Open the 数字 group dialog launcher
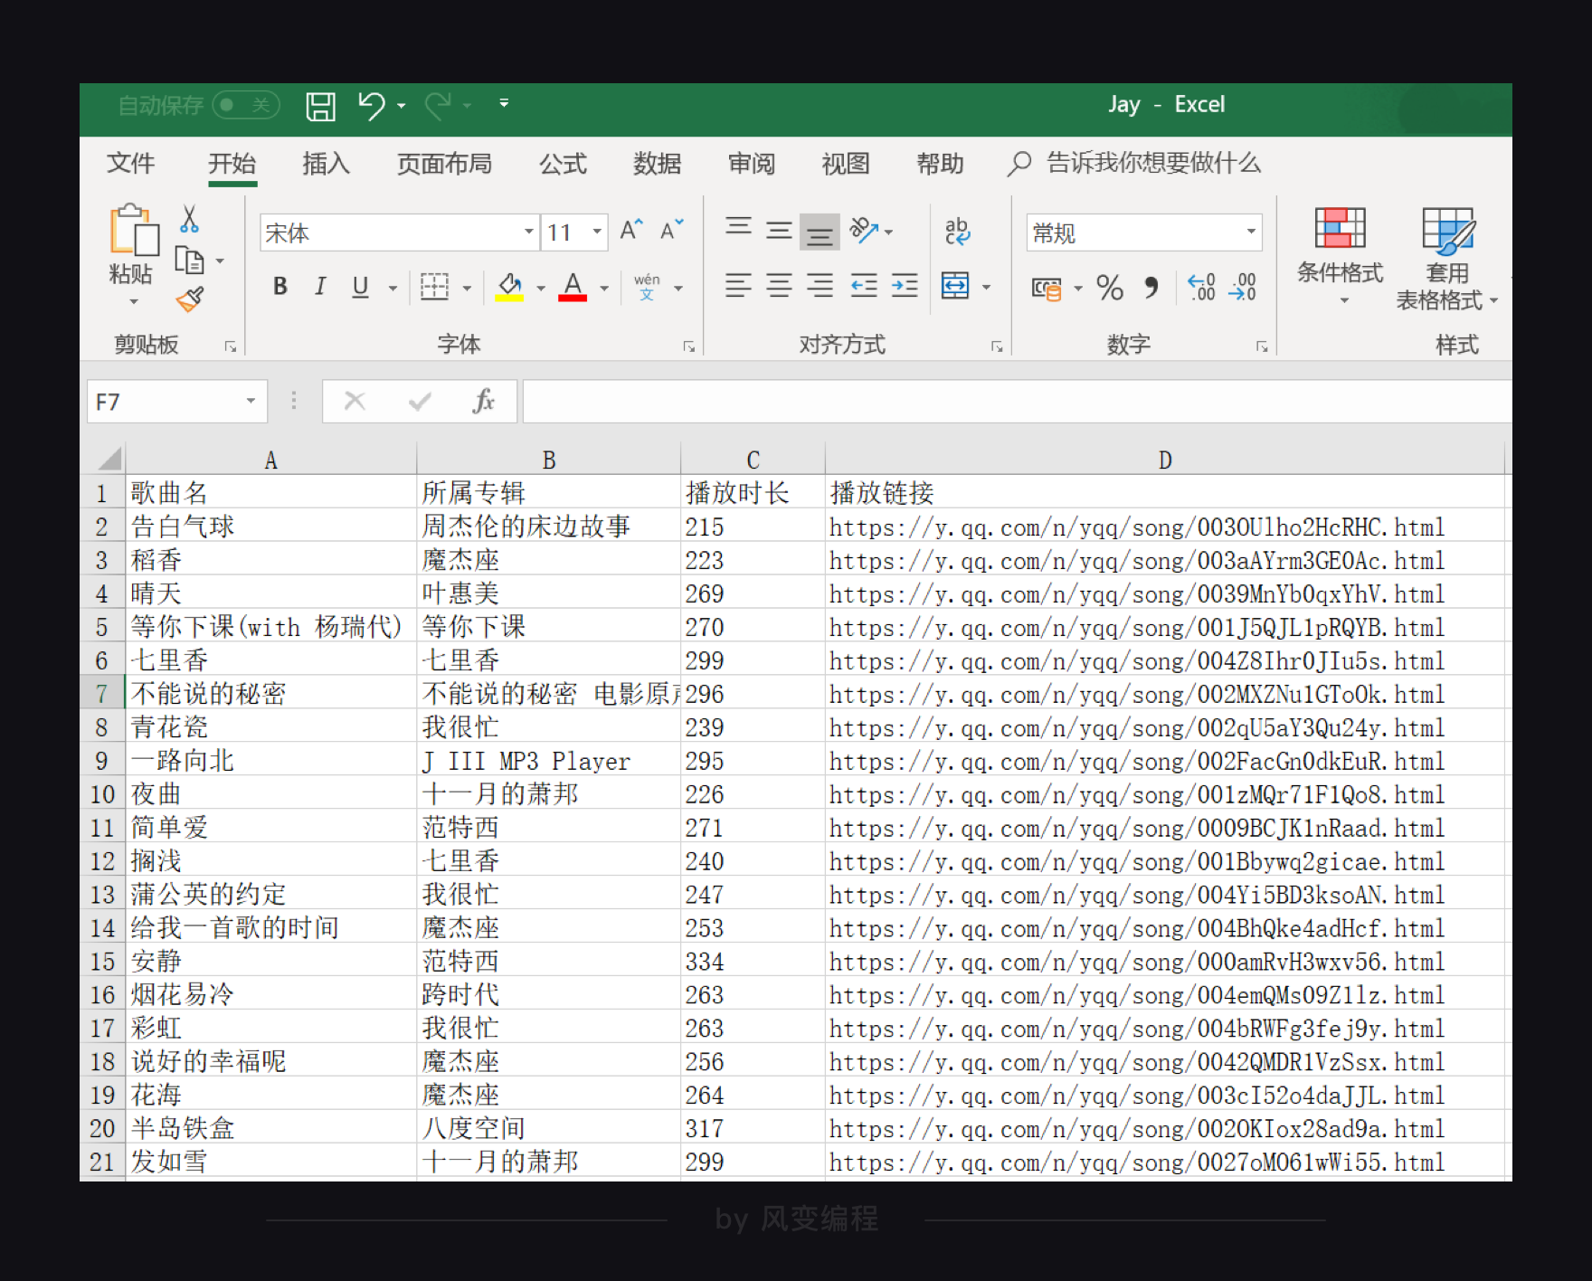 [1262, 346]
